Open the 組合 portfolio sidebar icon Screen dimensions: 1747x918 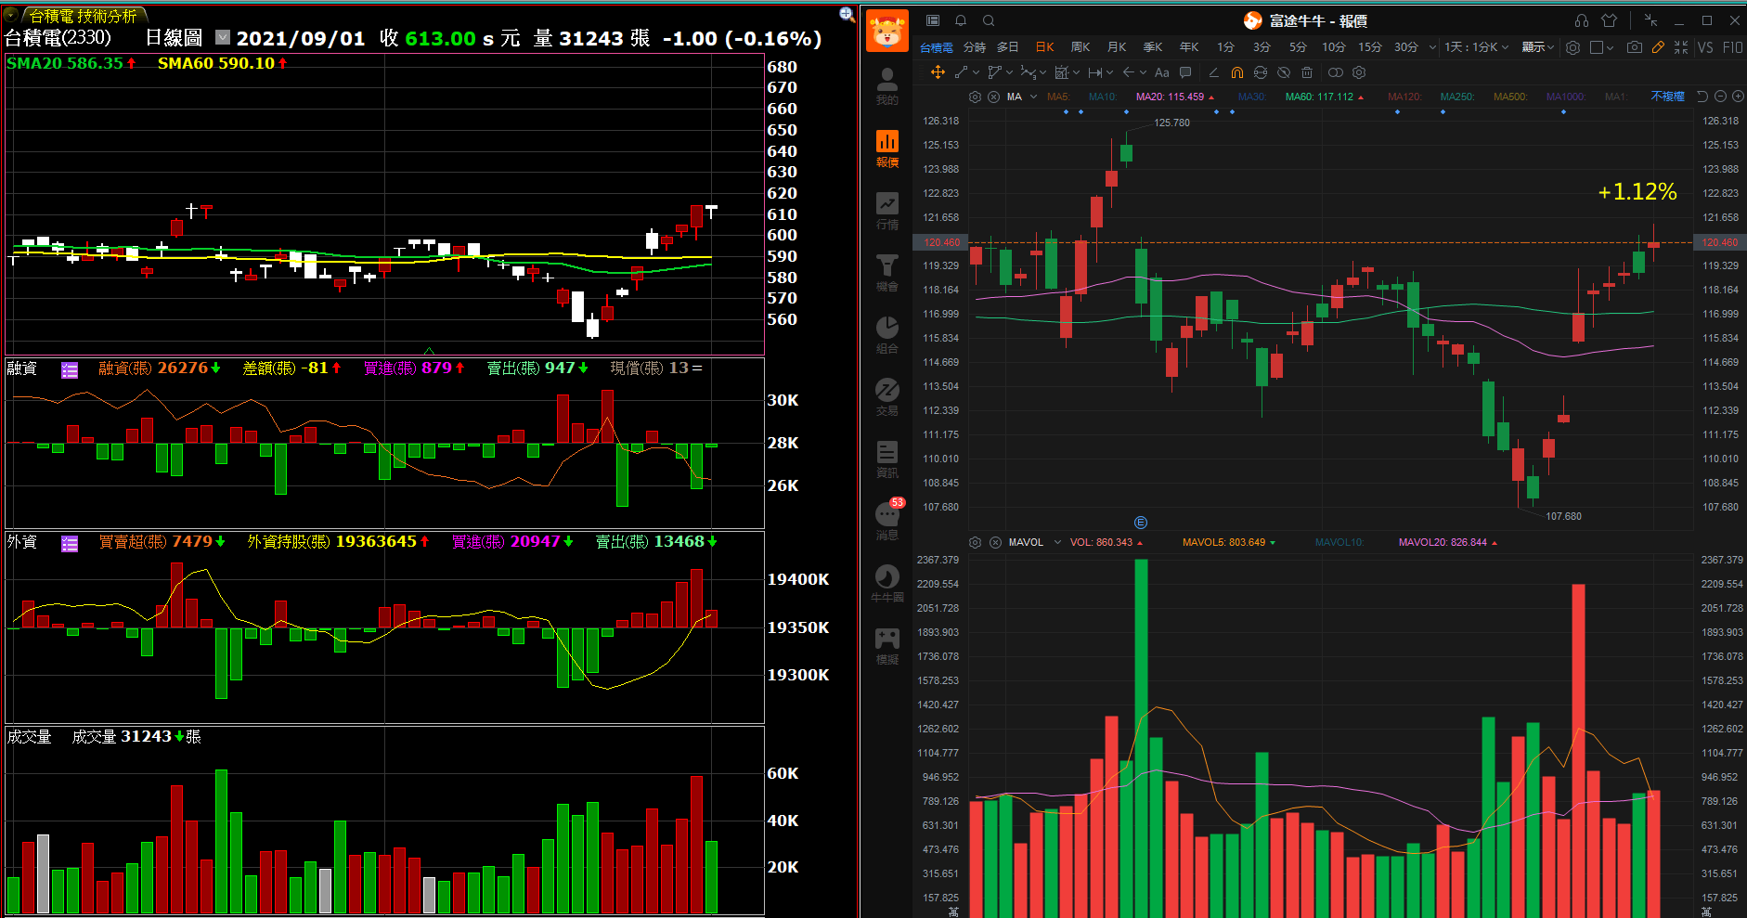click(887, 335)
